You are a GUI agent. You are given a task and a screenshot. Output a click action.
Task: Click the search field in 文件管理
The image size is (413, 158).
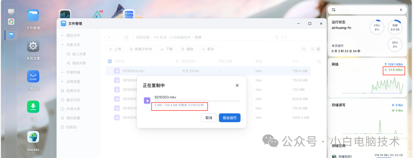coord(297,37)
